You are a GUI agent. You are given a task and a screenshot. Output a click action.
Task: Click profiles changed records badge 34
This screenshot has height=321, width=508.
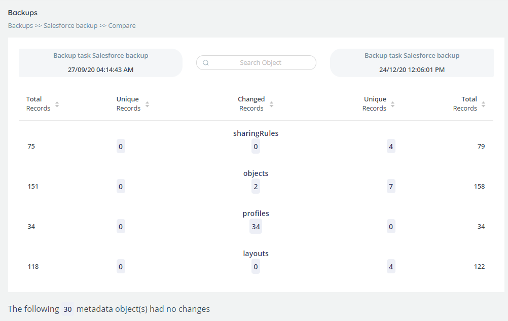pyautogui.click(x=256, y=226)
